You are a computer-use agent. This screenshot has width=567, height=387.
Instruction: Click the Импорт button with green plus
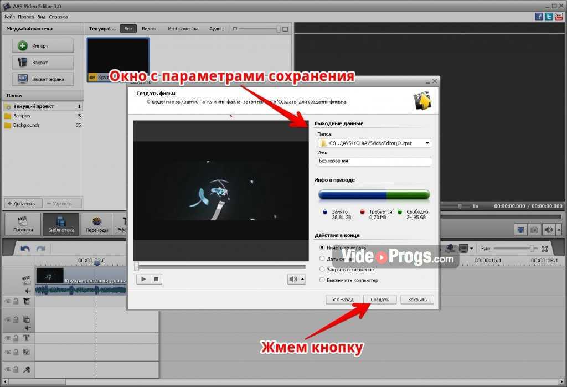[43, 46]
